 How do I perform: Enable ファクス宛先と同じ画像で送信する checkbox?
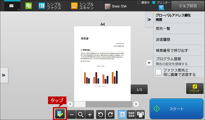click(x=158, y=72)
